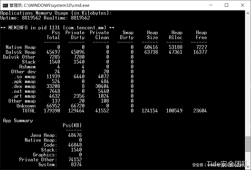Minimize the cmd.exe window
Viewport: 251px width, 170px height.
[x=213, y=5]
